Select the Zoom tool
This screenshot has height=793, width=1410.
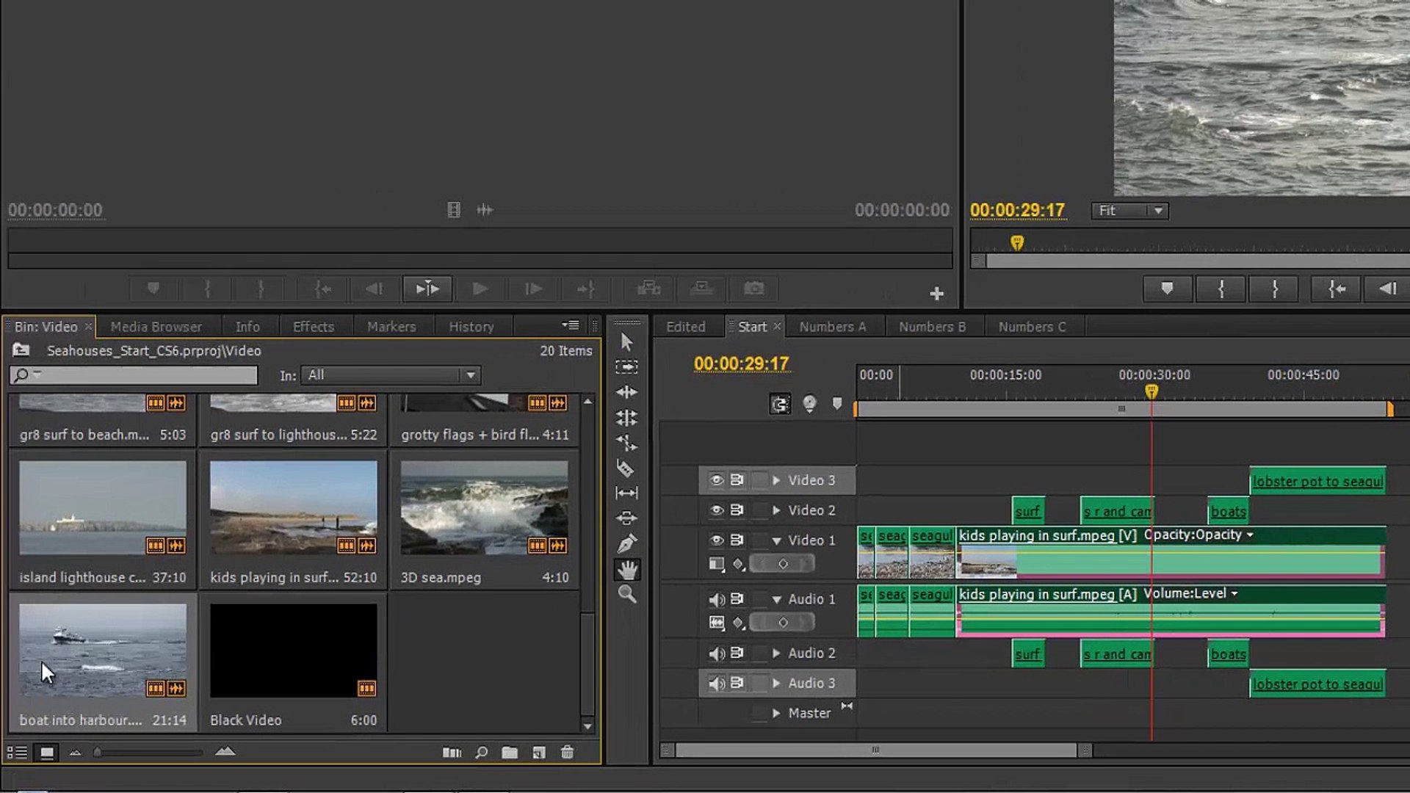tap(627, 594)
